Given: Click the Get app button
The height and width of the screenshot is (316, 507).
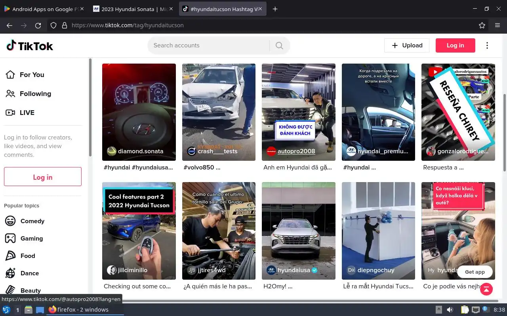Looking at the screenshot, I should coord(475,272).
